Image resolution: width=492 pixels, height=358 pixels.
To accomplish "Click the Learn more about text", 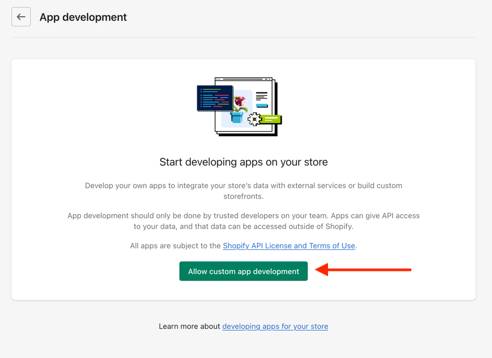I will (x=189, y=326).
